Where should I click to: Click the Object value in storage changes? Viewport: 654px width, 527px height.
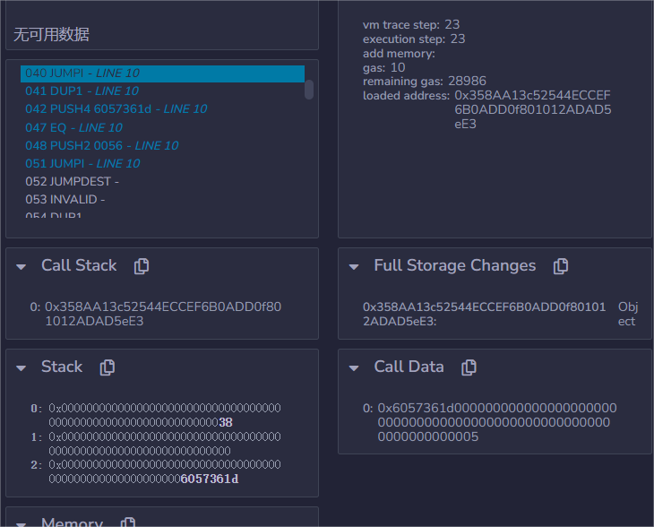tap(626, 314)
